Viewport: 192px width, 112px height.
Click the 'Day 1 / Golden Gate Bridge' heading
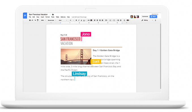106,50
